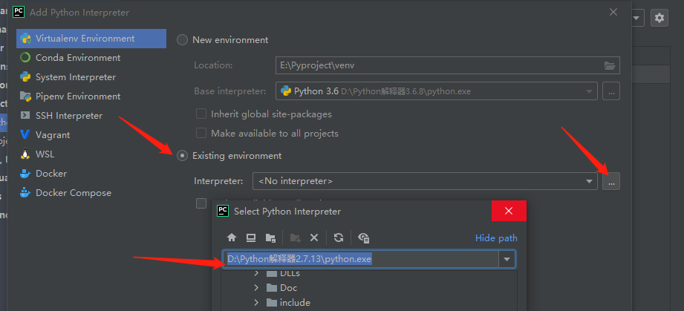Click the Virtualenv Python icon
Screen dimensions: 684x311
pyautogui.click(x=25, y=39)
